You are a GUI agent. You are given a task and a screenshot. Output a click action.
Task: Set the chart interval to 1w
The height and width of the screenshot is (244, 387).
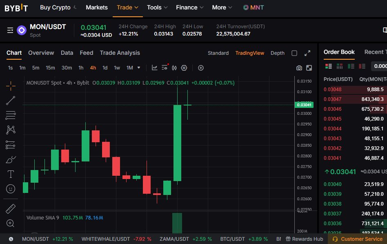tap(117, 68)
